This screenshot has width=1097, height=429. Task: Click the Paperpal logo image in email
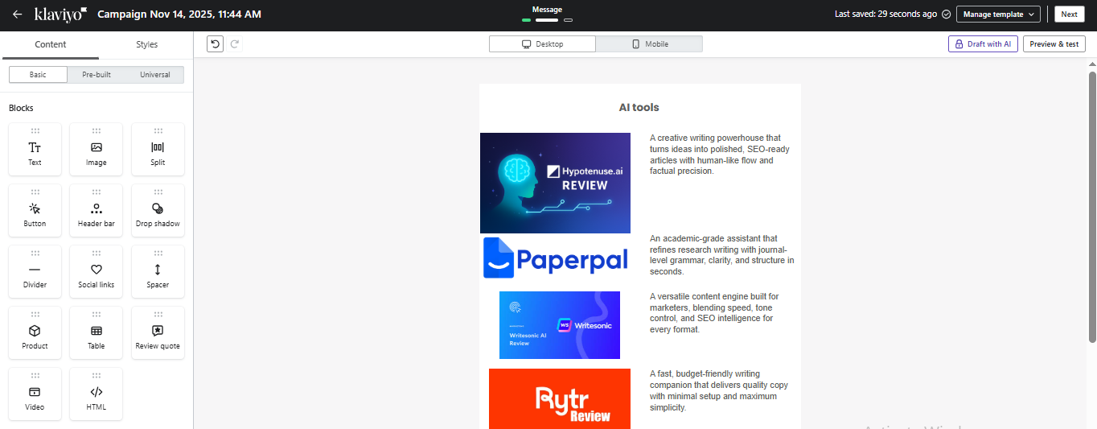555,259
